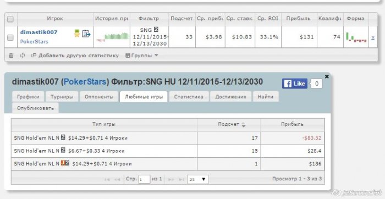Click the trash delete icon
Image resolution: width=385 pixels, height=199 pixels.
pyautogui.click(x=11, y=56)
